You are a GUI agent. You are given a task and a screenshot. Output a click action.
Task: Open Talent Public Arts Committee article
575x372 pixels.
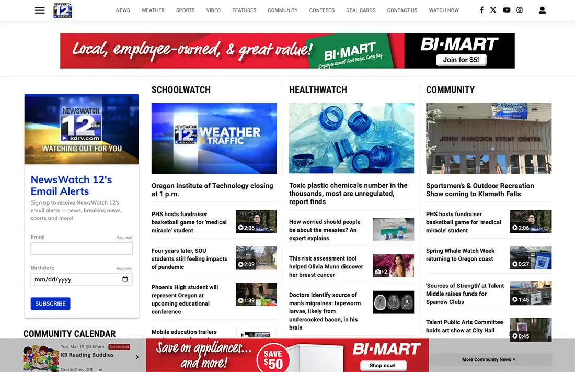(x=464, y=326)
